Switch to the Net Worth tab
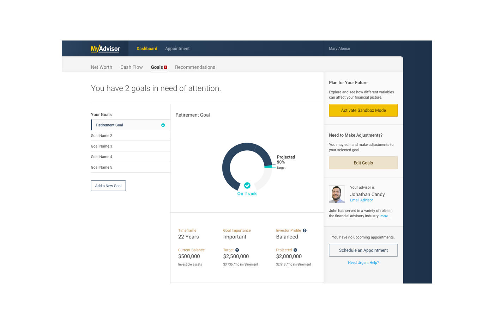The image size is (494, 324). [x=101, y=67]
